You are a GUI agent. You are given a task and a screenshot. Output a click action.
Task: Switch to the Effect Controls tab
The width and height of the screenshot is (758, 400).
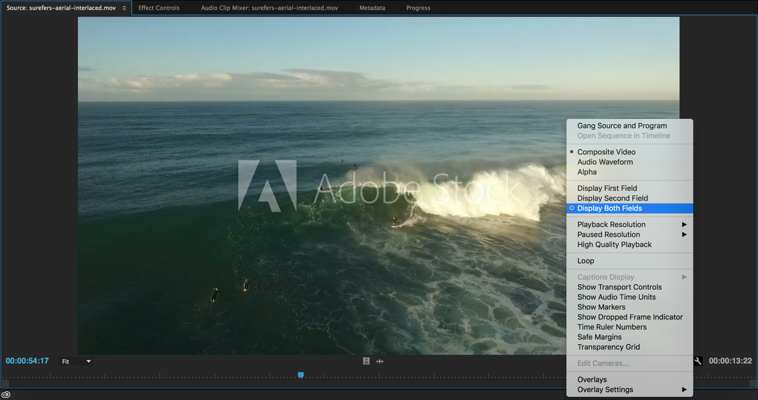pos(159,8)
